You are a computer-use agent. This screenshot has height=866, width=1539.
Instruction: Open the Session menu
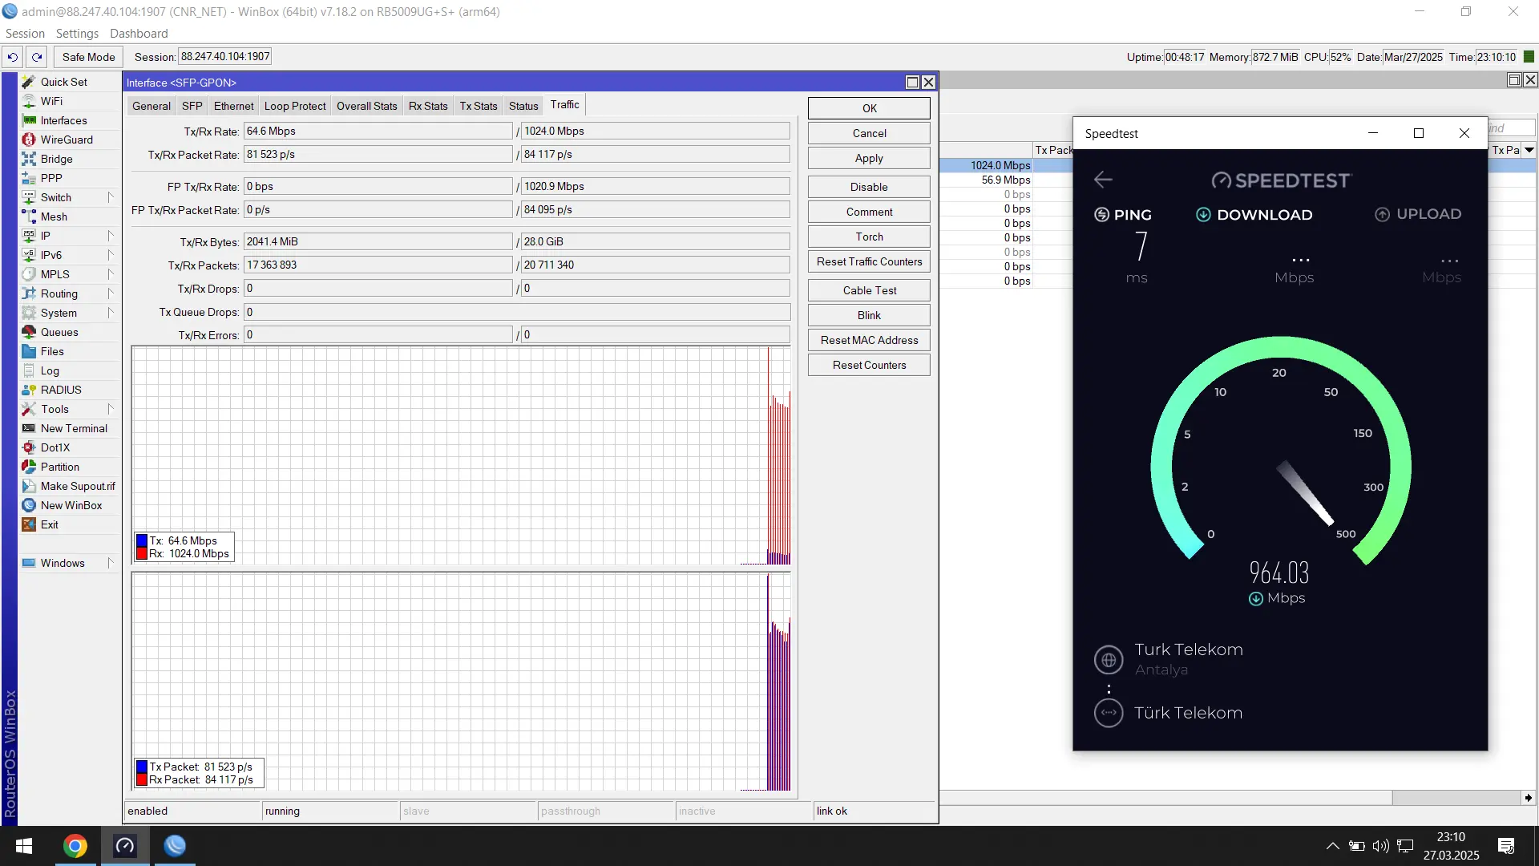25,34
